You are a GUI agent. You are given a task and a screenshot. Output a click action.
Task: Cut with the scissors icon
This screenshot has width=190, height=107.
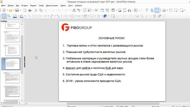point(36,10)
